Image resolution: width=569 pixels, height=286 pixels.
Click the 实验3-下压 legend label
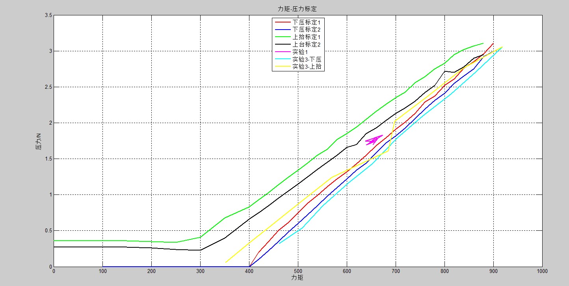coord(309,60)
